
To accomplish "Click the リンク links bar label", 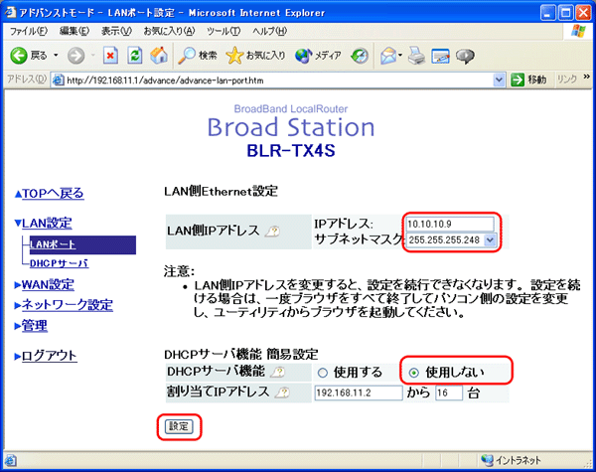I will [567, 79].
